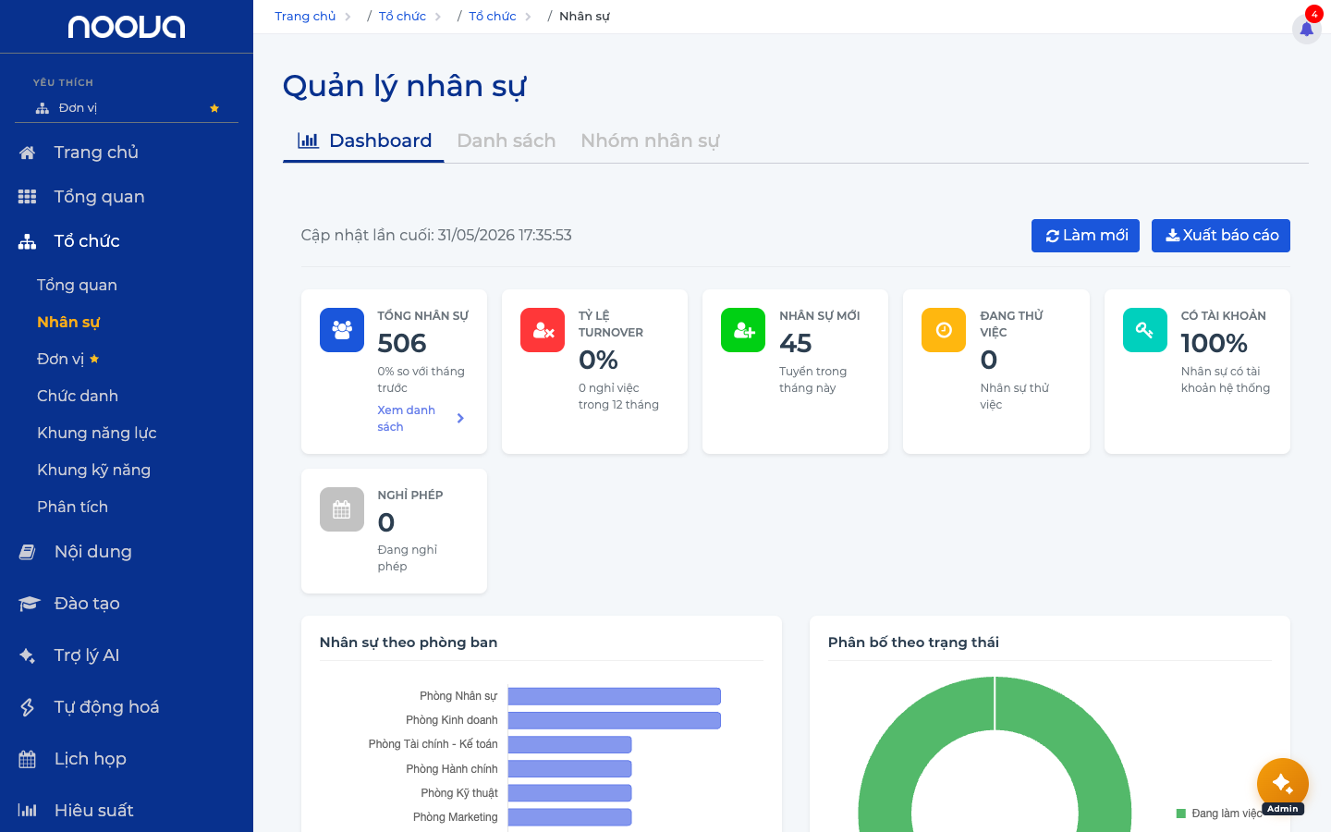Image resolution: width=1331 pixels, height=832 pixels.
Task: Click the Trợ lý AI sparkle icon
Action: (28, 655)
